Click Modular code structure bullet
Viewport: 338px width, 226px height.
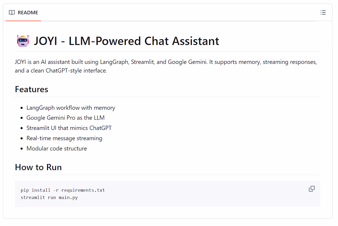[57, 148]
